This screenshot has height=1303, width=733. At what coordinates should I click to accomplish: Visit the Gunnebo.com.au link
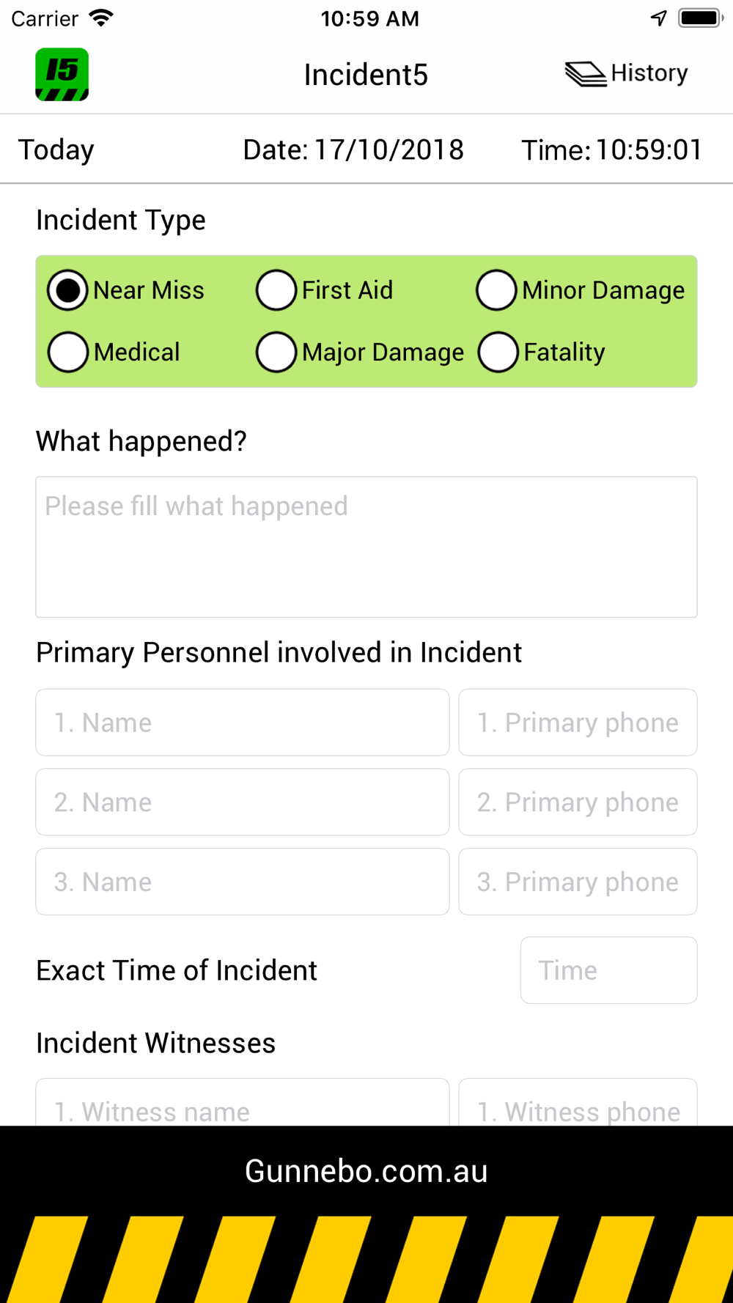pos(366,1171)
